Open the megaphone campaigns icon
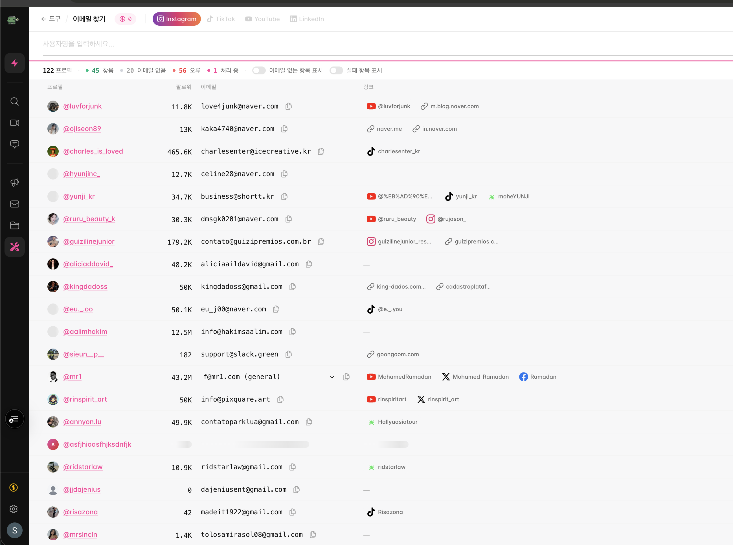The image size is (733, 545). (x=15, y=182)
